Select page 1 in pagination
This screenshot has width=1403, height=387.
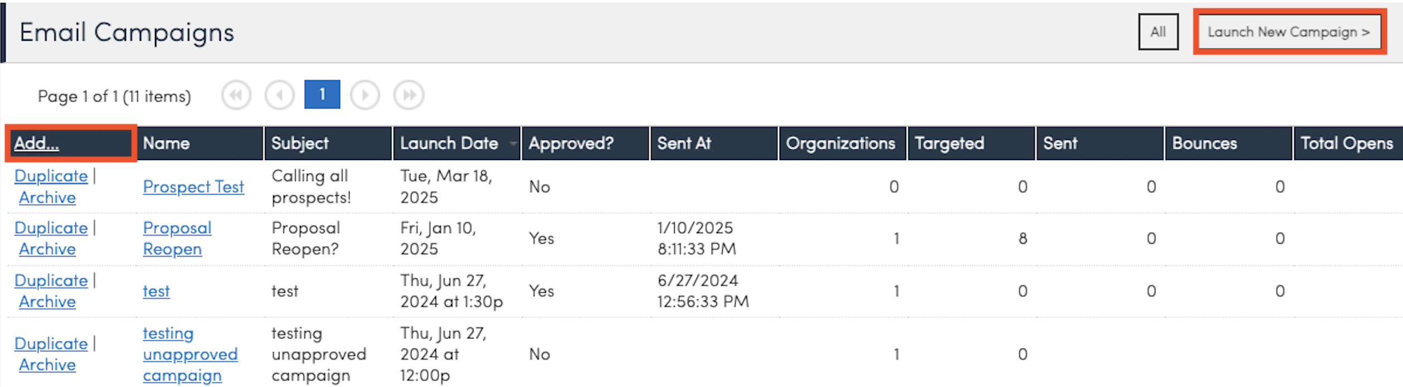pos(322,95)
